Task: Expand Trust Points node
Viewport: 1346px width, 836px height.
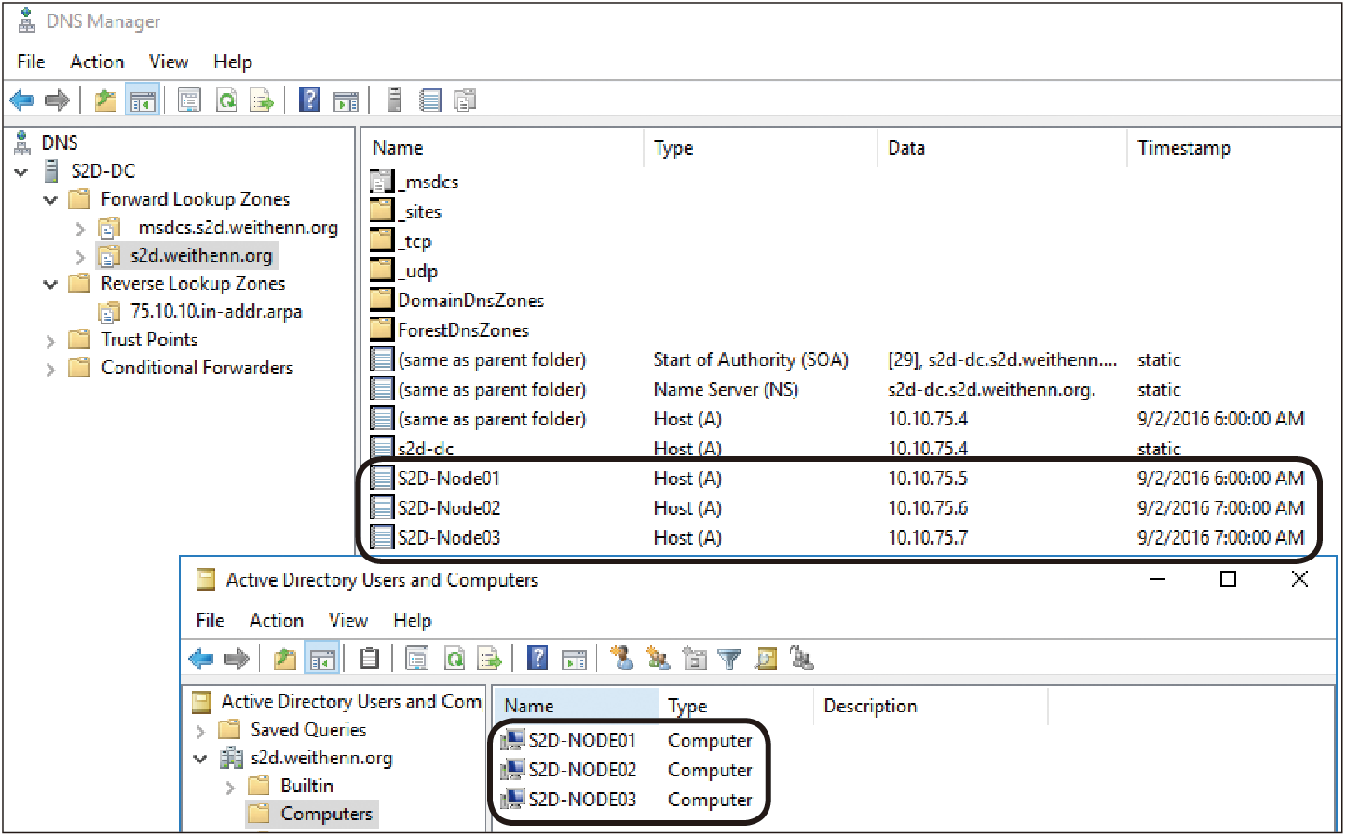Action: 50,342
